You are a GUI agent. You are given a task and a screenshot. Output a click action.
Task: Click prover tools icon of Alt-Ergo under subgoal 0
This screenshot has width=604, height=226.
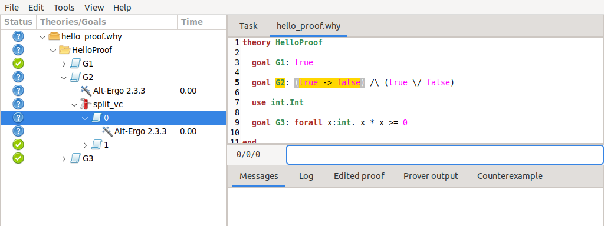tap(107, 131)
